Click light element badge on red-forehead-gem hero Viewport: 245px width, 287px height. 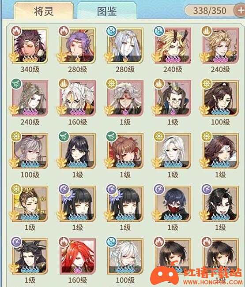(x=111, y=83)
